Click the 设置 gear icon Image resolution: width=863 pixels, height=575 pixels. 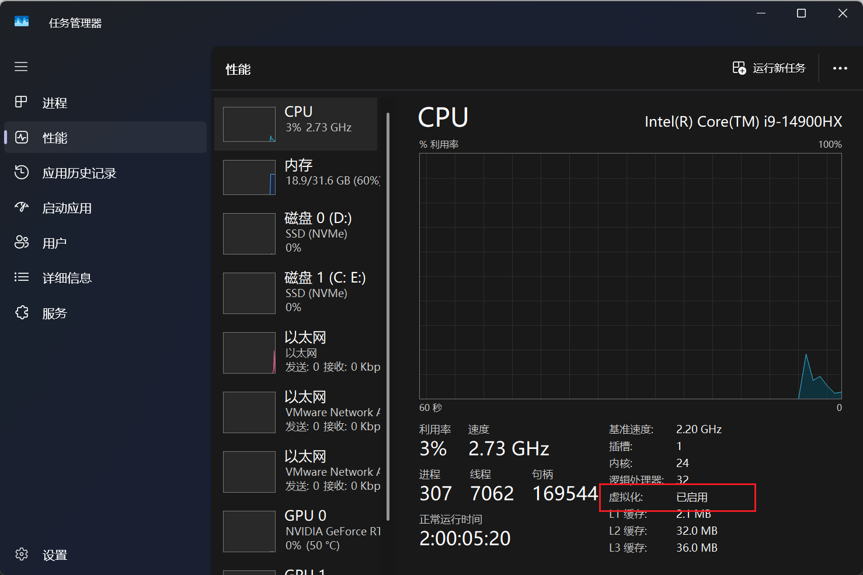[22, 555]
